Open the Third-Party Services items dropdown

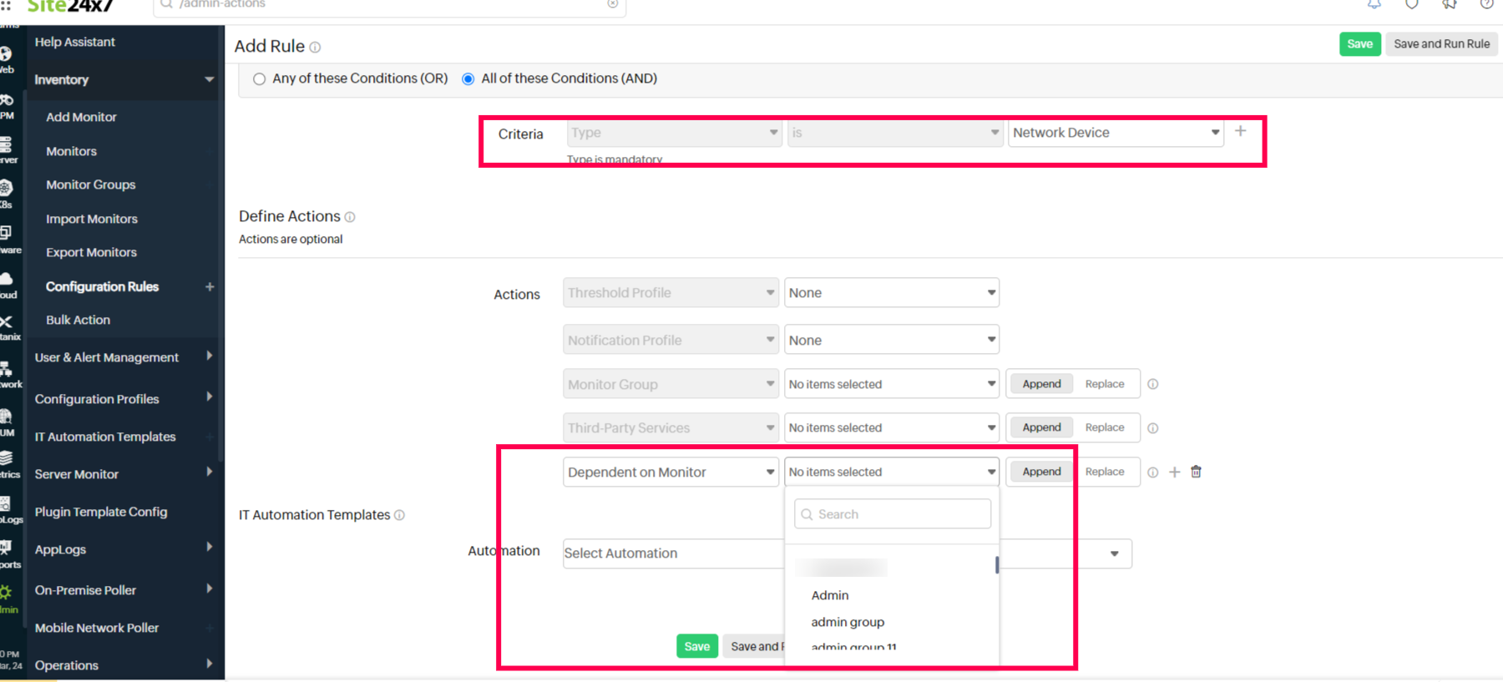click(892, 427)
